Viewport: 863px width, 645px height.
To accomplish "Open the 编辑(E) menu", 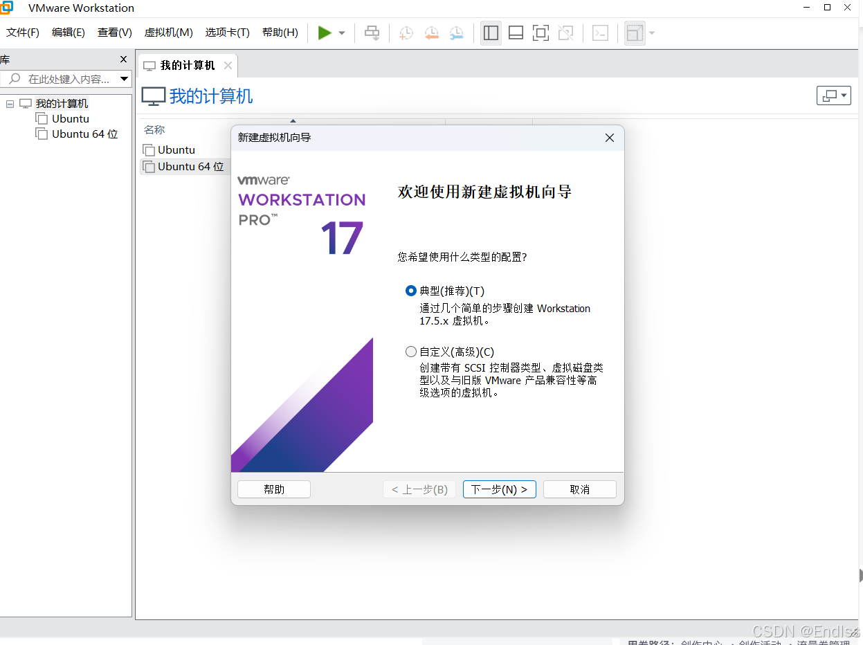I will click(x=69, y=33).
